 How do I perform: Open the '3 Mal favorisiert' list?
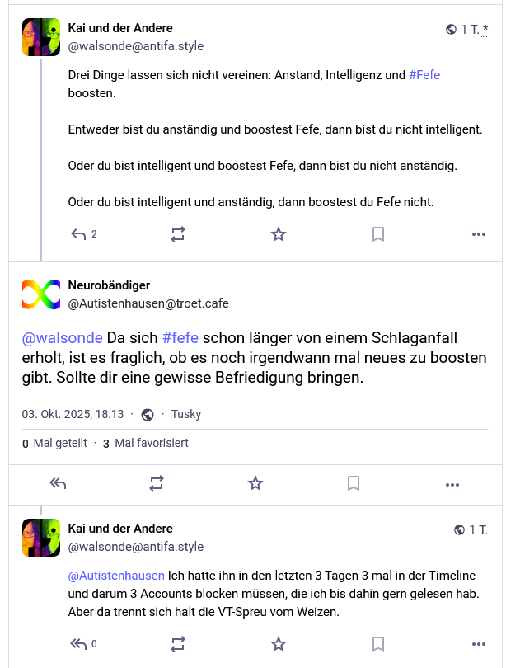click(146, 443)
